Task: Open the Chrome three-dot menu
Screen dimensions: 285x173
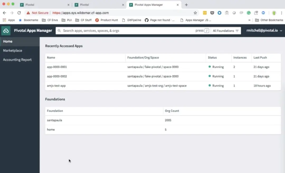Action: (x=281, y=13)
